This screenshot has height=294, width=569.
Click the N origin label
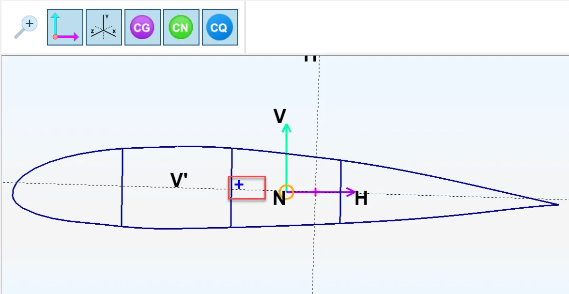coord(279,199)
